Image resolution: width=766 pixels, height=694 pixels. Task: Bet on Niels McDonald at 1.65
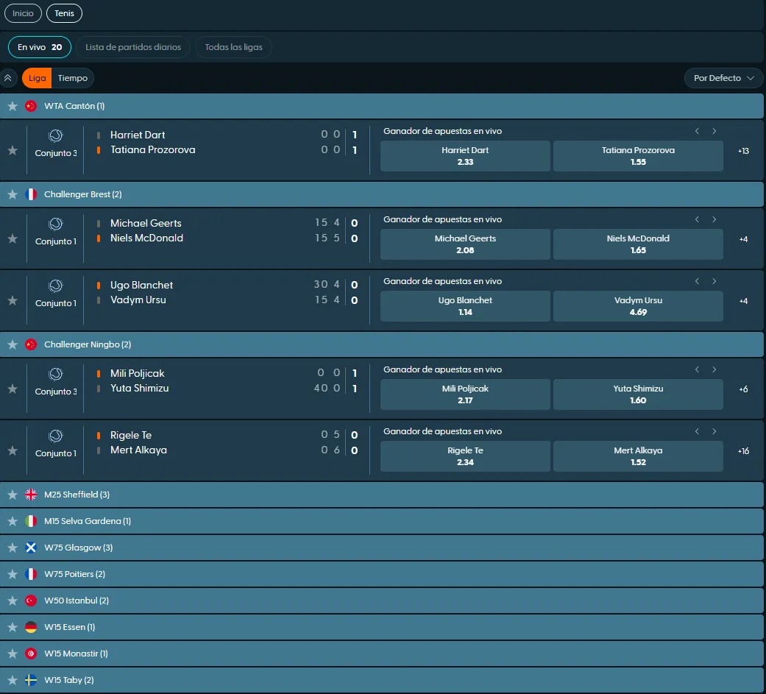(638, 244)
